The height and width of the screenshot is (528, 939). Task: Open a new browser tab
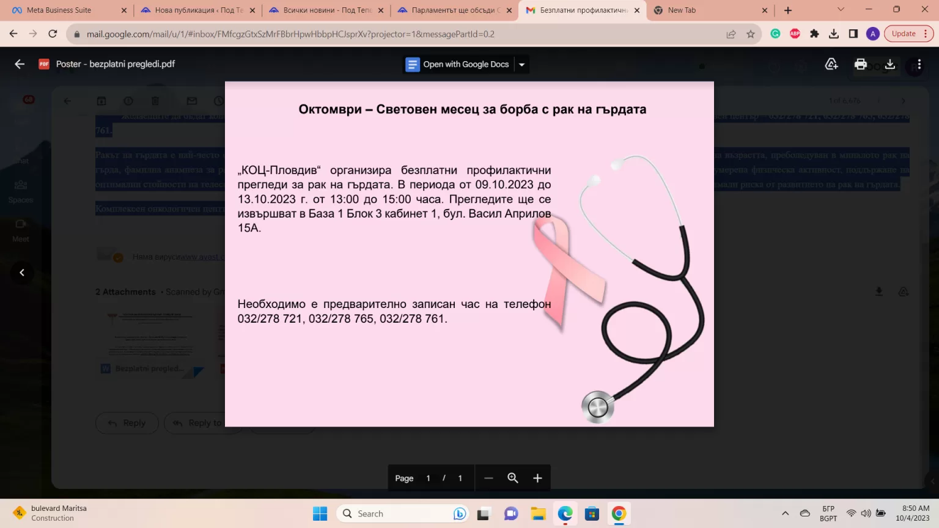pos(788,10)
